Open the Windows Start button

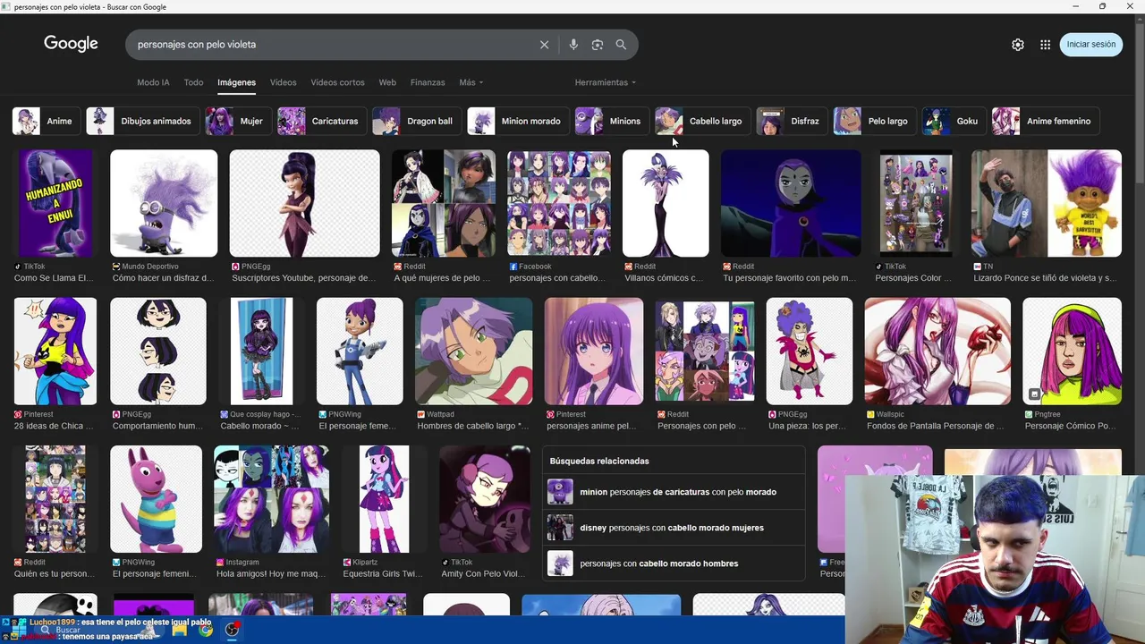tap(18, 630)
